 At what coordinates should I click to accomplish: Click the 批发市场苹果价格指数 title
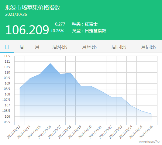33,7
